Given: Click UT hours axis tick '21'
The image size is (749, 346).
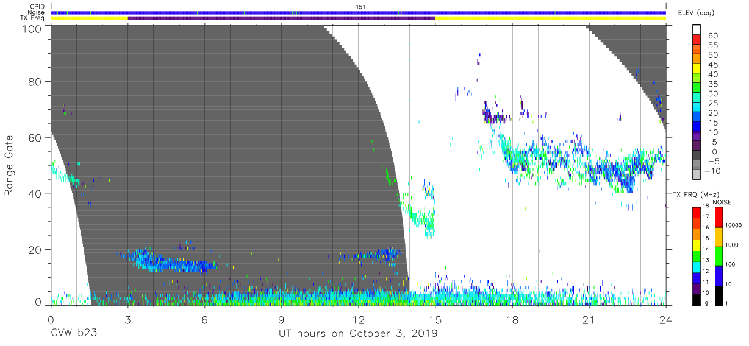Looking at the screenshot, I should point(589,319).
